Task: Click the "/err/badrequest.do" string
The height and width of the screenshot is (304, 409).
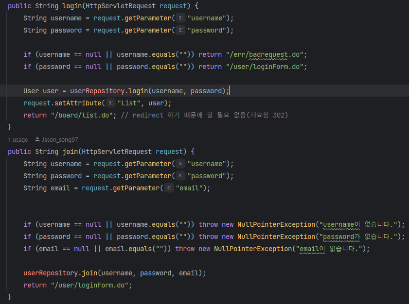Action: click(265, 55)
